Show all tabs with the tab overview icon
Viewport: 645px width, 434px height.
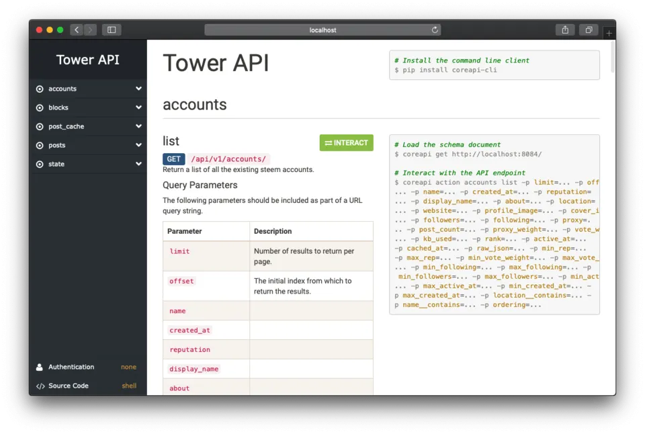[x=589, y=30]
